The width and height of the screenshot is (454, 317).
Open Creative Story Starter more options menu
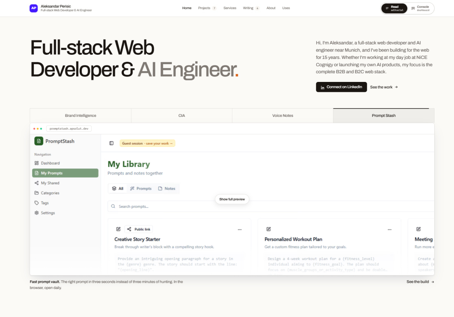[240, 230]
